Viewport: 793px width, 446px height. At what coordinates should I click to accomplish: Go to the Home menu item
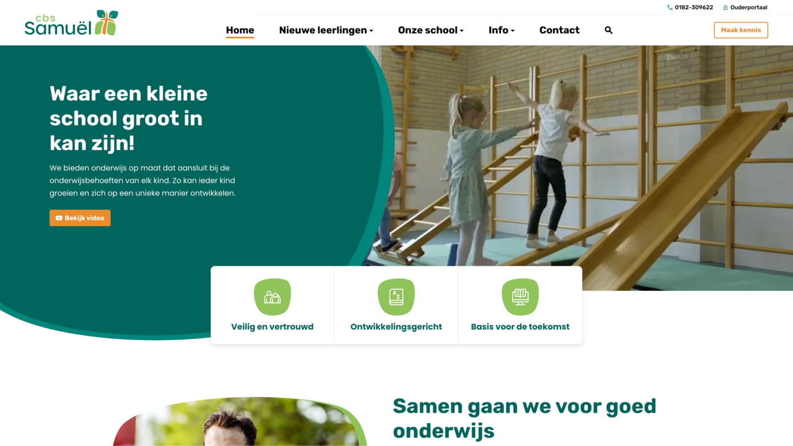[240, 30]
